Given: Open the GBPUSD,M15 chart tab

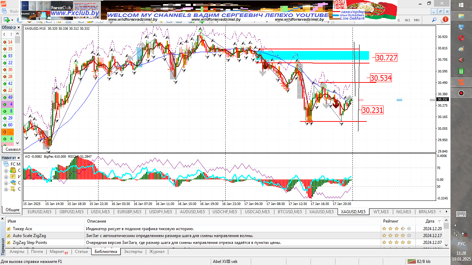Looking at the screenshot, I should tap(72, 212).
